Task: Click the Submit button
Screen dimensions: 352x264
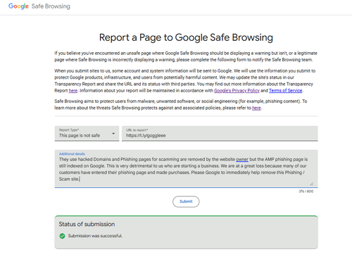Action: [186, 201]
